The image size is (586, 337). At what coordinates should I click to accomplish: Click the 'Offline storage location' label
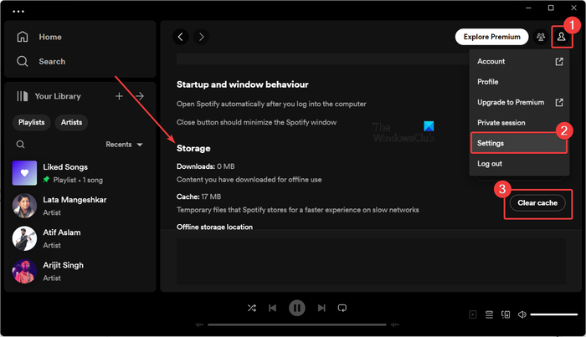(214, 227)
